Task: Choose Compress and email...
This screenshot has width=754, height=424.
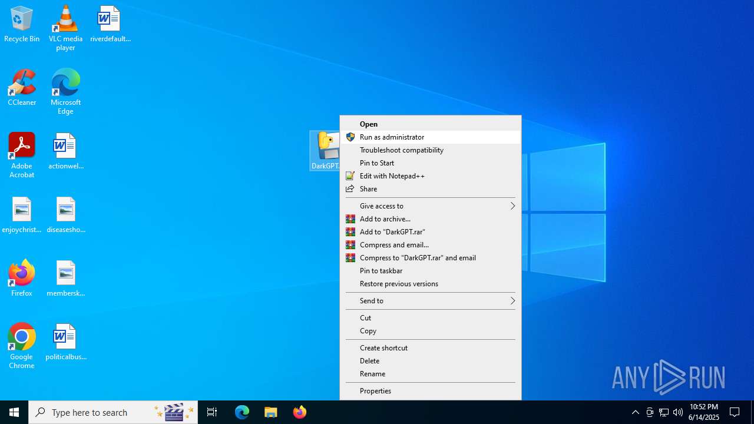Action: (430, 244)
